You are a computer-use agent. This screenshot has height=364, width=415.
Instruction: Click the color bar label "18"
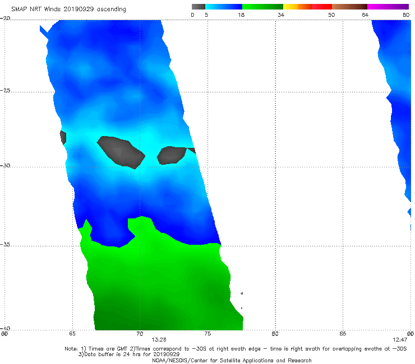click(241, 15)
